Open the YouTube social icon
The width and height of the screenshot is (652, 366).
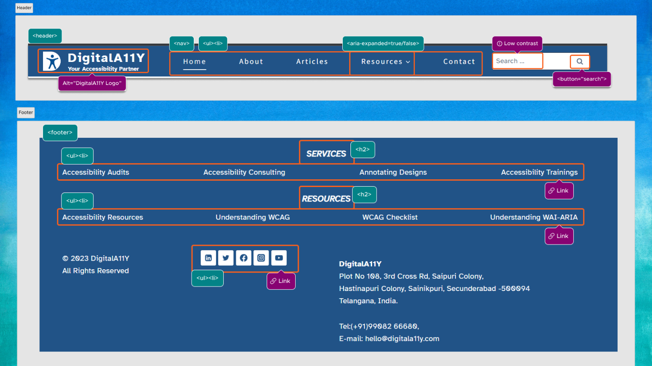(x=279, y=258)
